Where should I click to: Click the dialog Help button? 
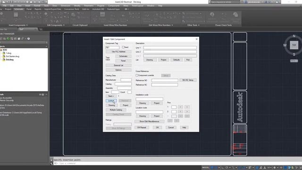184,127
